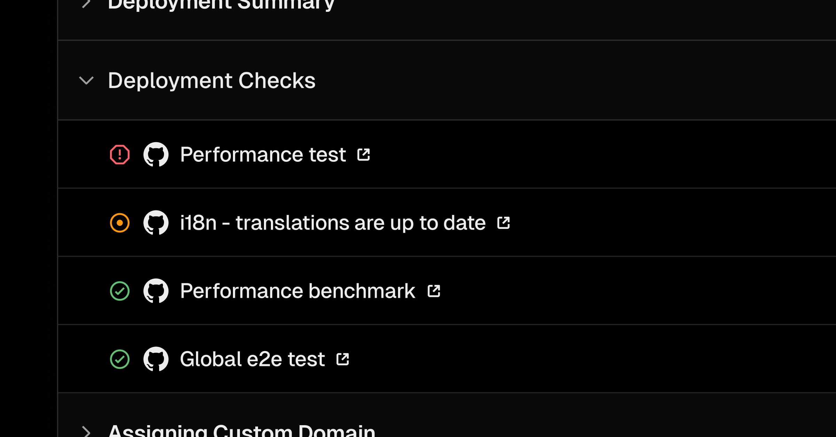The image size is (836, 437).
Task: Click the GitHub logo next to Performance test
Action: coord(156,154)
